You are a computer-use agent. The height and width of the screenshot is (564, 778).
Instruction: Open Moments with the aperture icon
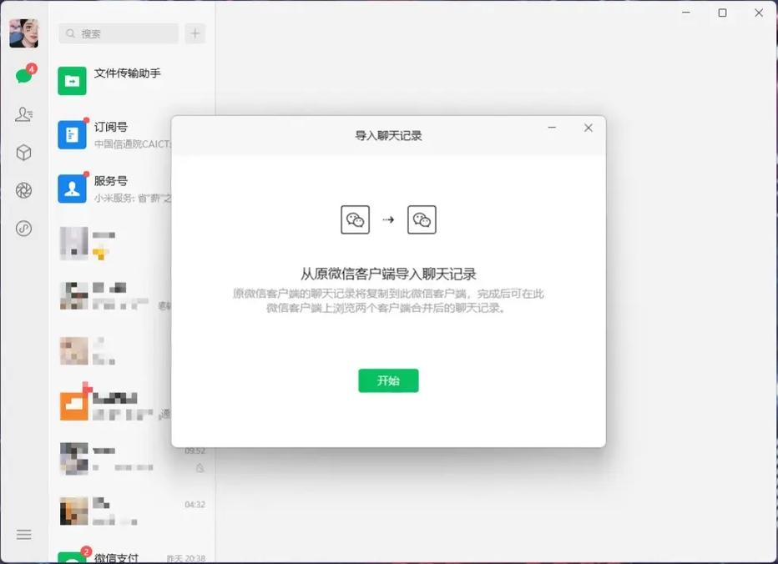[x=24, y=189]
